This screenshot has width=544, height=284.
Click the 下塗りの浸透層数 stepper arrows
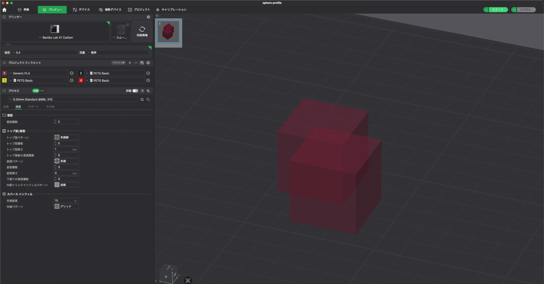pyautogui.click(x=55, y=179)
